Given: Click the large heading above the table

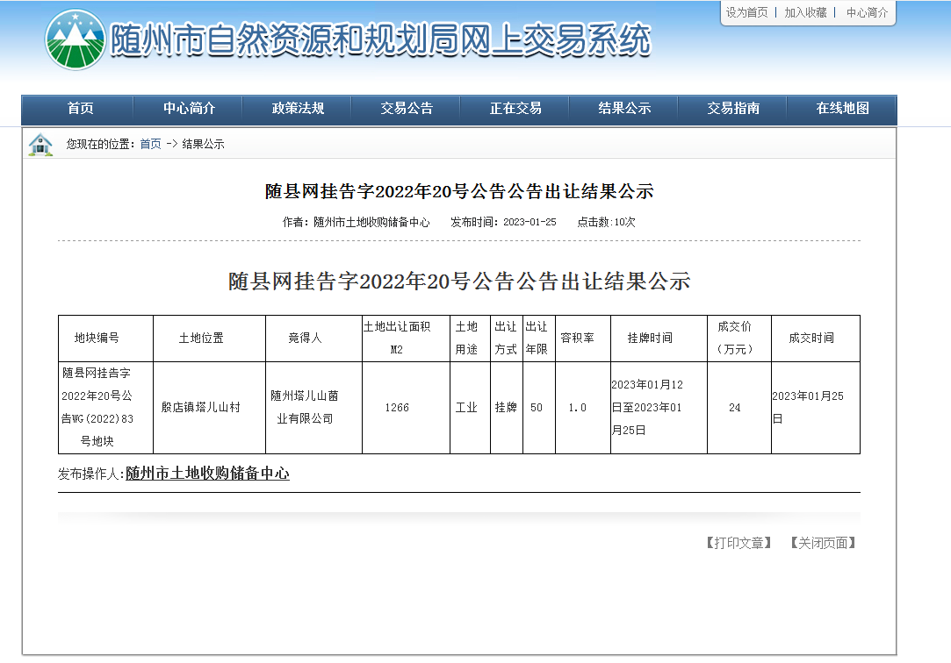Looking at the screenshot, I should coord(459,282).
